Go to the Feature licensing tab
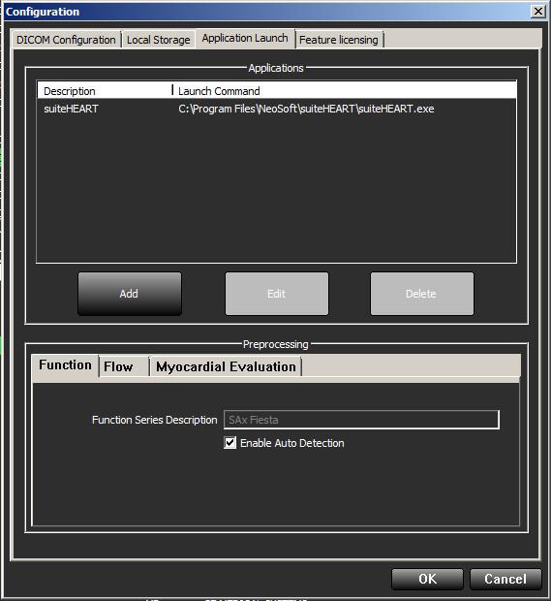 pyautogui.click(x=339, y=40)
